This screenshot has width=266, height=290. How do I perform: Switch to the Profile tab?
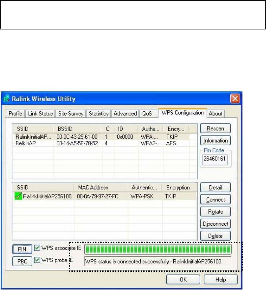coord(15,113)
